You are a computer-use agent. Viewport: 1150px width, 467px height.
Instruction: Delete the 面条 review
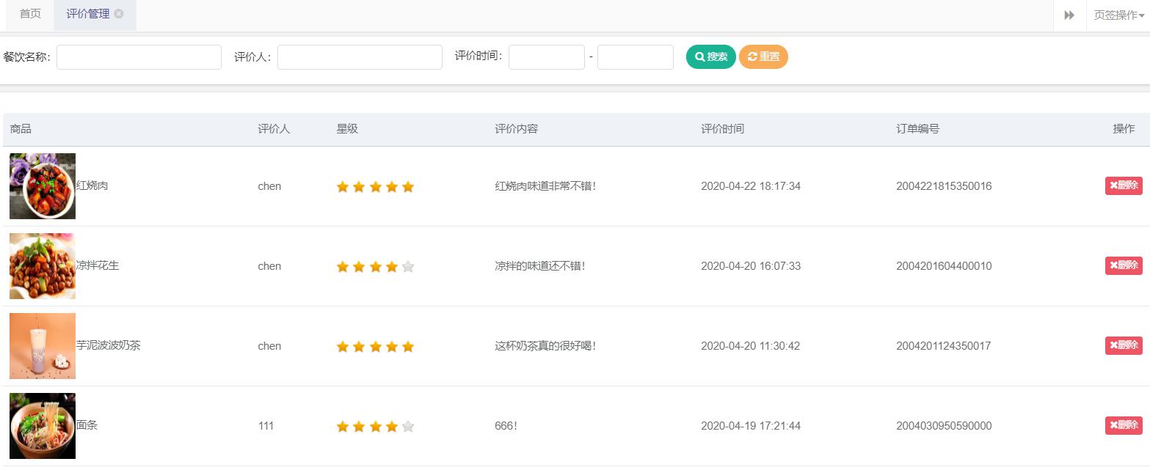pos(1124,425)
